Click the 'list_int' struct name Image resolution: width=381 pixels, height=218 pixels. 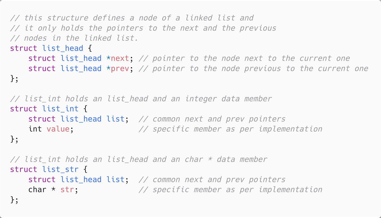(x=60, y=109)
